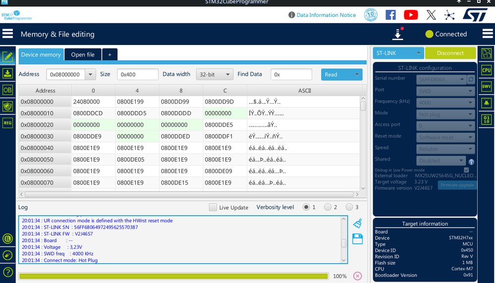The image size is (495, 283).
Task: Switch to the Open file tab
Action: (x=83, y=54)
